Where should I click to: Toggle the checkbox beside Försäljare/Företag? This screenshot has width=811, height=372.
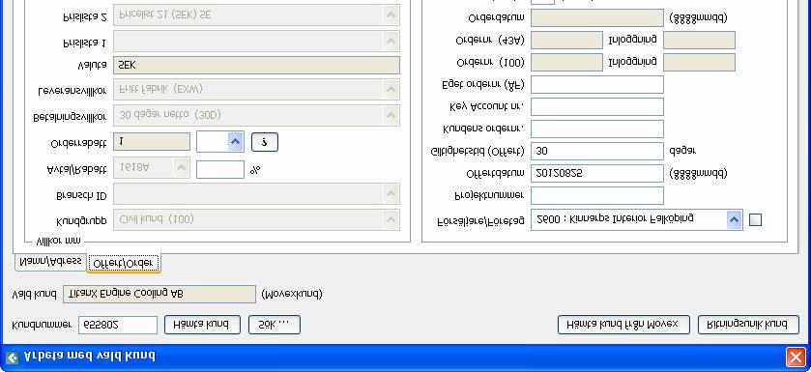tap(755, 220)
